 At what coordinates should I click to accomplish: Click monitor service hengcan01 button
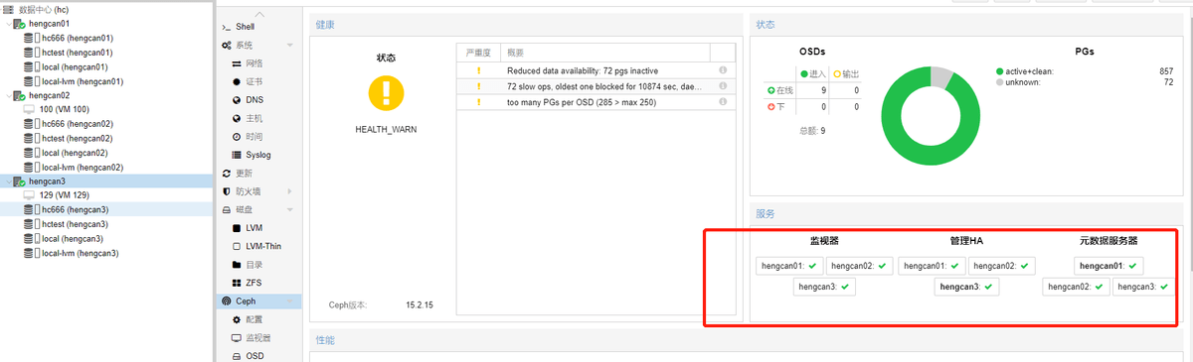point(788,266)
